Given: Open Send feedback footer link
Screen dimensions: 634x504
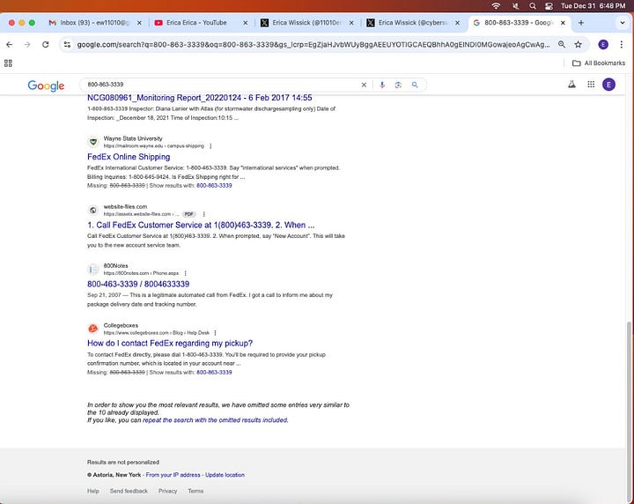Looking at the screenshot, I should click(x=129, y=491).
